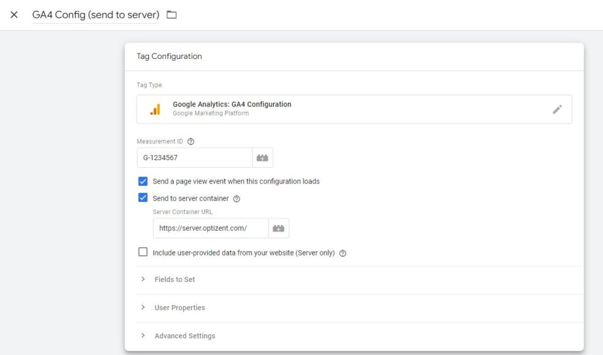Click the Server Container URL field
Viewport: 603px width, 355px height.
click(x=210, y=228)
